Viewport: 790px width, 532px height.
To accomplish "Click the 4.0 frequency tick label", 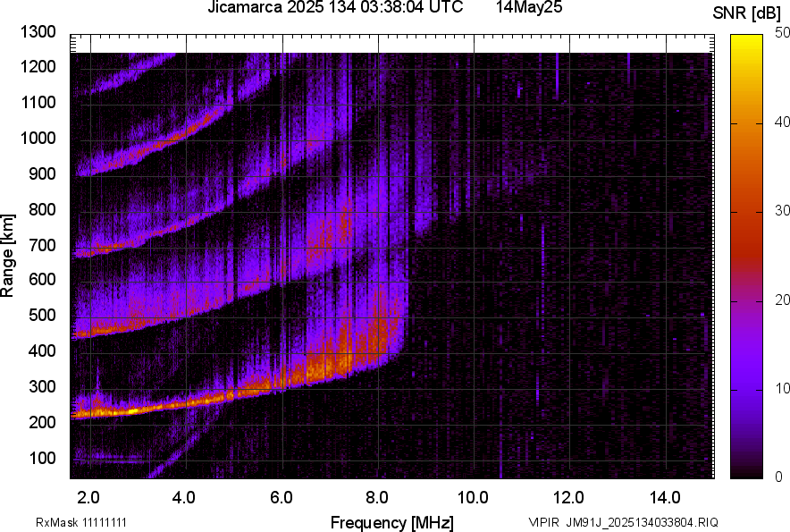I will [x=184, y=498].
